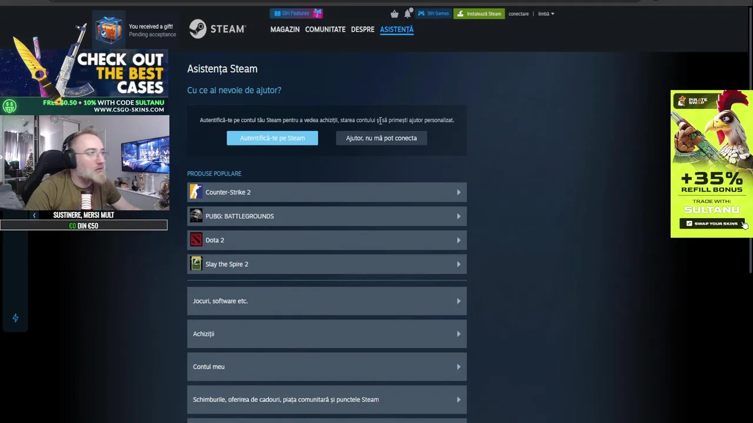The width and height of the screenshot is (753, 423).
Task: Expand the Contul meu row arrow
Action: (x=459, y=367)
